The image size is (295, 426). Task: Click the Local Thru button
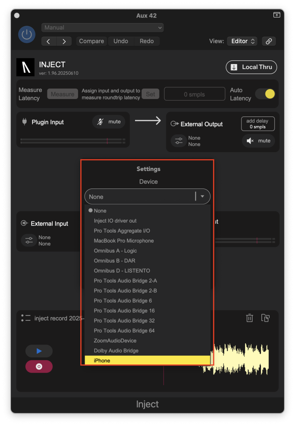point(251,67)
